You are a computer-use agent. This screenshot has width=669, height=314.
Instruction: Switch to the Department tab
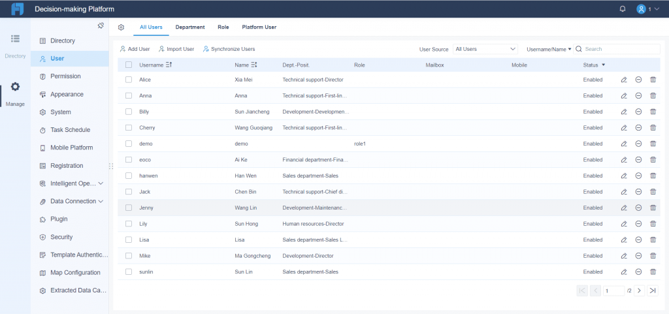coord(190,27)
